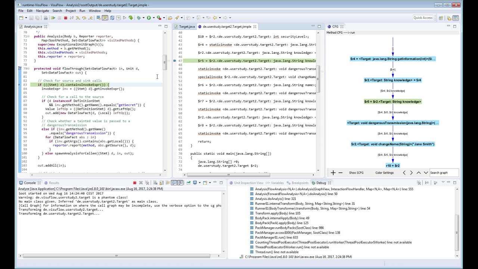The width and height of the screenshot is (478, 269).
Task: Select the changeName "Jane Smith" CFG node
Action: click(392, 144)
